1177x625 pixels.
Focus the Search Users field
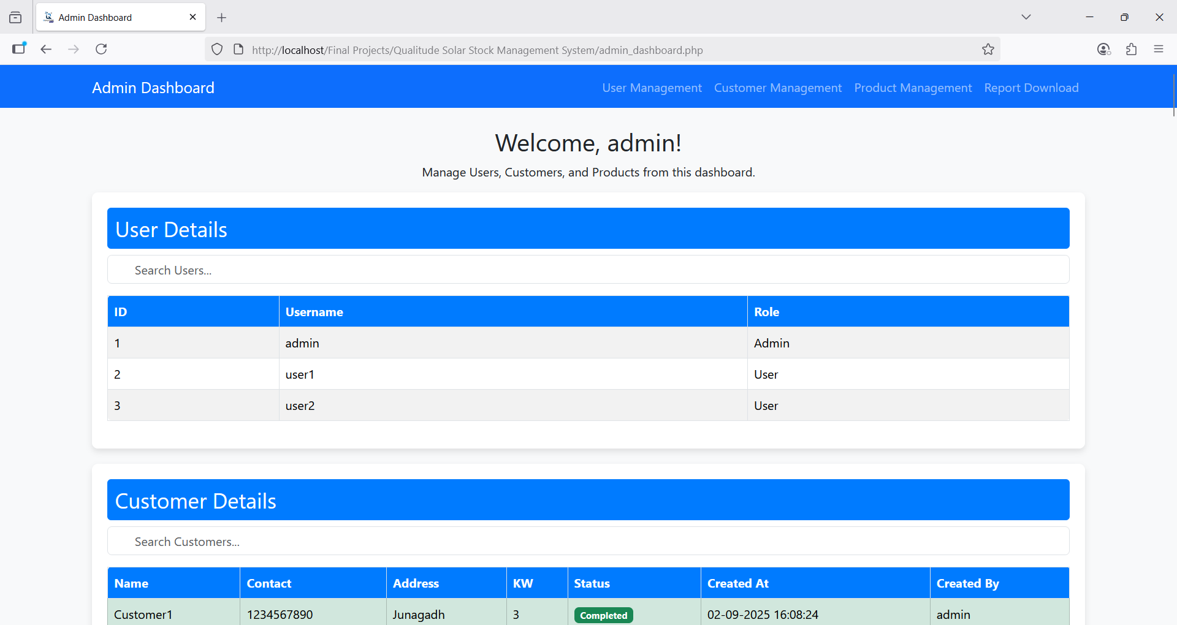(588, 270)
